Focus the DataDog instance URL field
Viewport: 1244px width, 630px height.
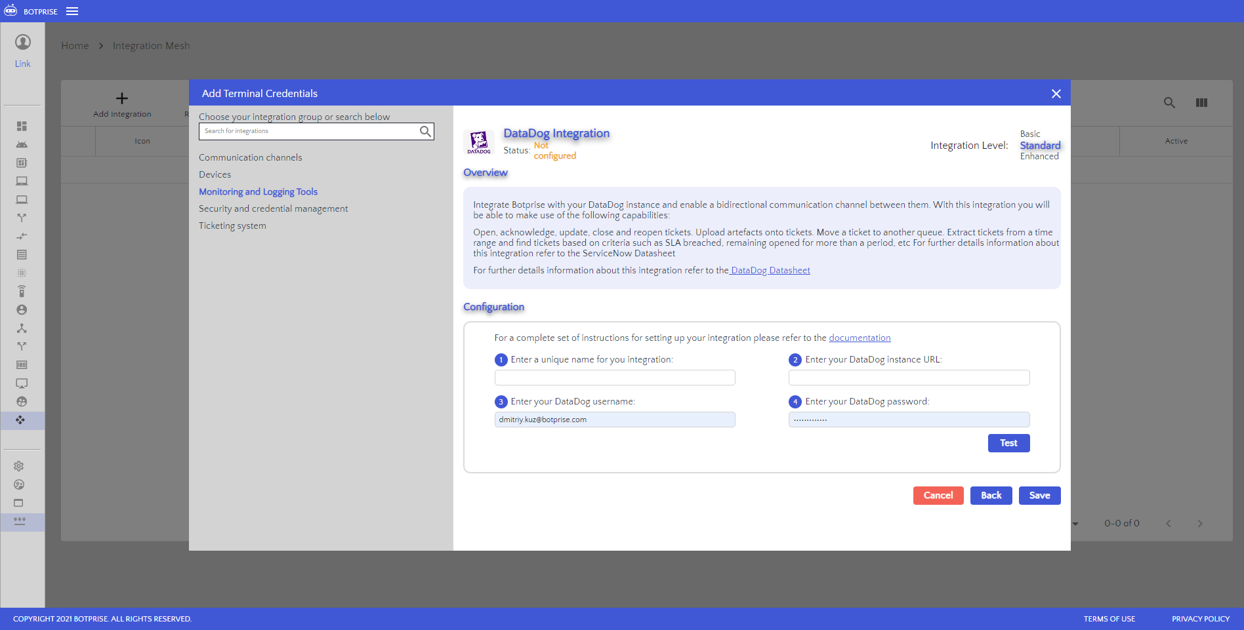909,378
